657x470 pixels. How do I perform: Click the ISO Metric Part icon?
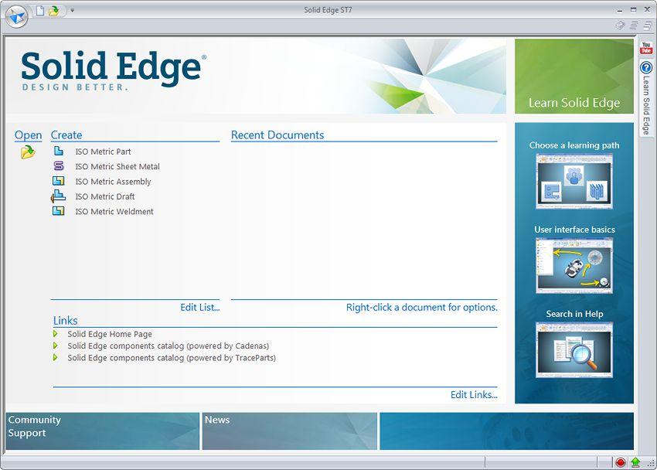tap(59, 151)
